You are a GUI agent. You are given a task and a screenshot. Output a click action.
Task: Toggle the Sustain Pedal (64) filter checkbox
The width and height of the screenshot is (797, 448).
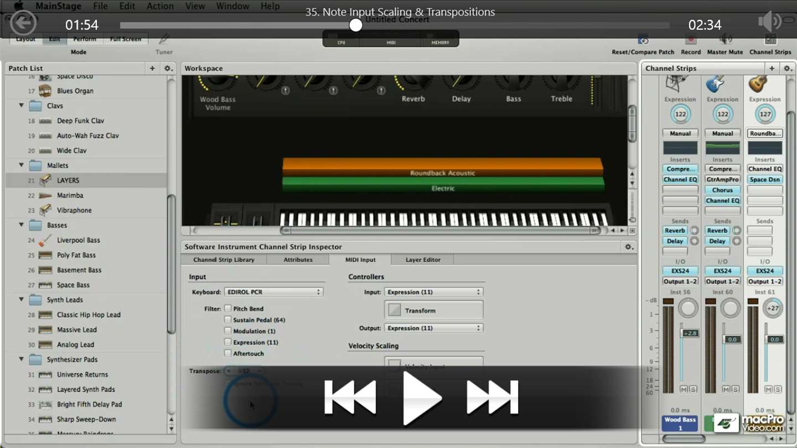(x=227, y=320)
